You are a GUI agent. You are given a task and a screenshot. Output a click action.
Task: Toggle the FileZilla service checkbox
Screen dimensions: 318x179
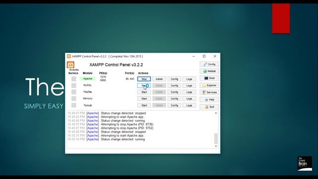click(x=74, y=92)
